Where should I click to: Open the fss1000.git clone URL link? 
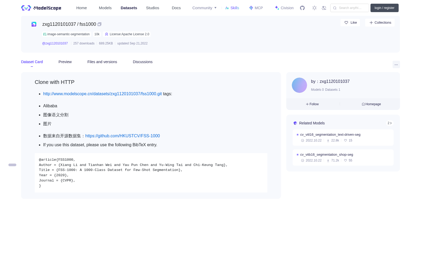tap(102, 94)
